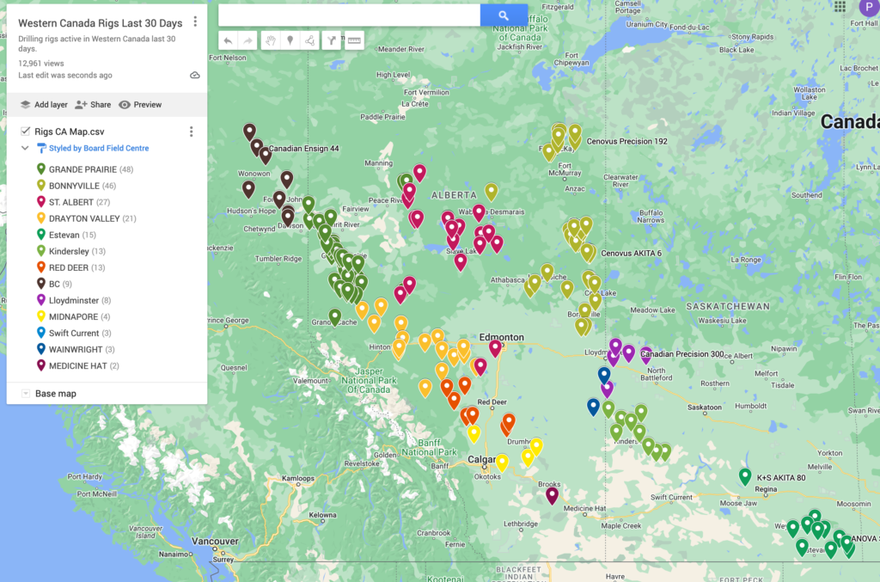Open map Preview

(x=140, y=104)
